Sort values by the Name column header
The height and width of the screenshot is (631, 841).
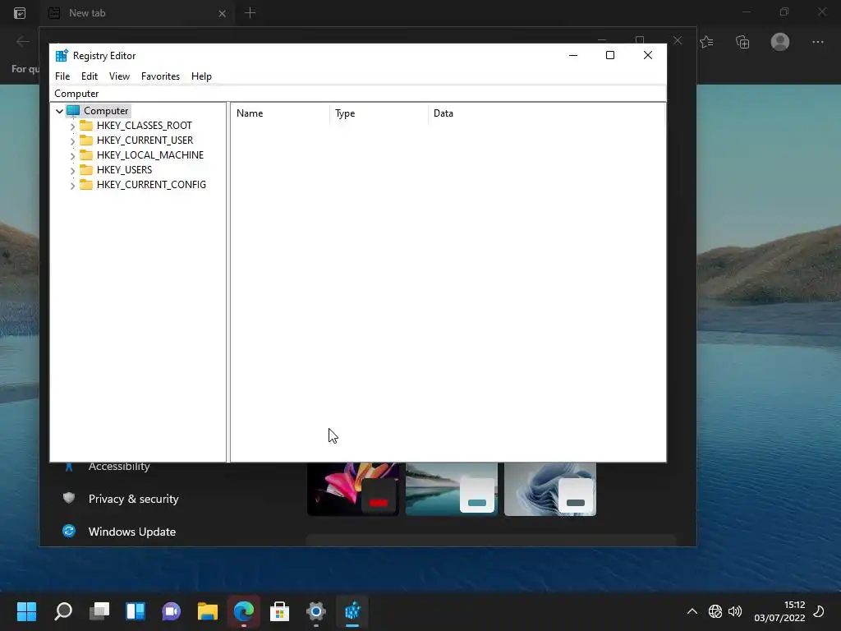tap(280, 113)
